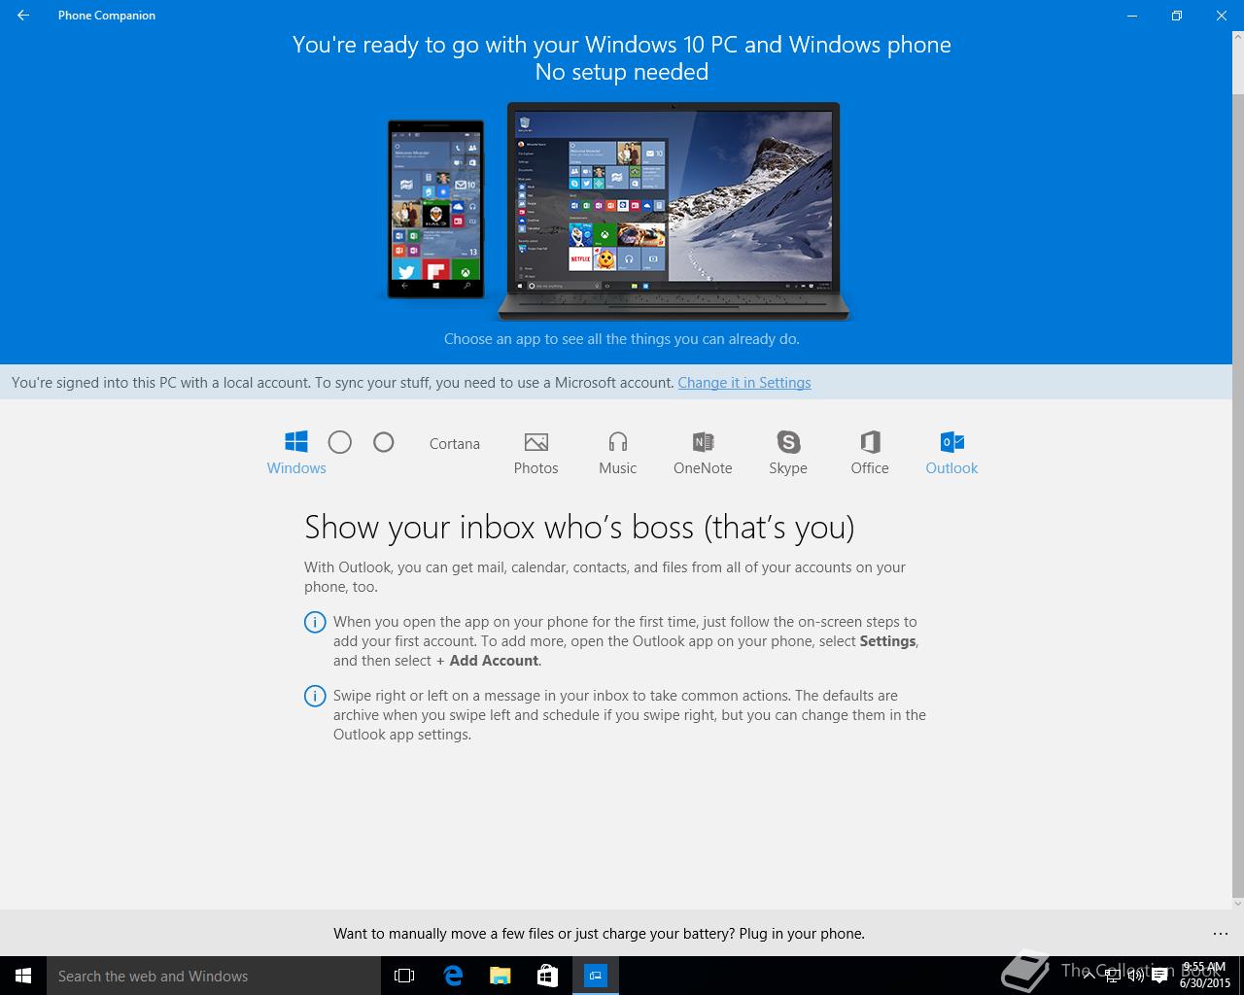Open the Windows Start menu
The height and width of the screenshot is (995, 1244).
coord(23,976)
